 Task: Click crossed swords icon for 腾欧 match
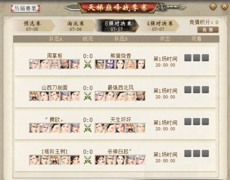click(88, 128)
